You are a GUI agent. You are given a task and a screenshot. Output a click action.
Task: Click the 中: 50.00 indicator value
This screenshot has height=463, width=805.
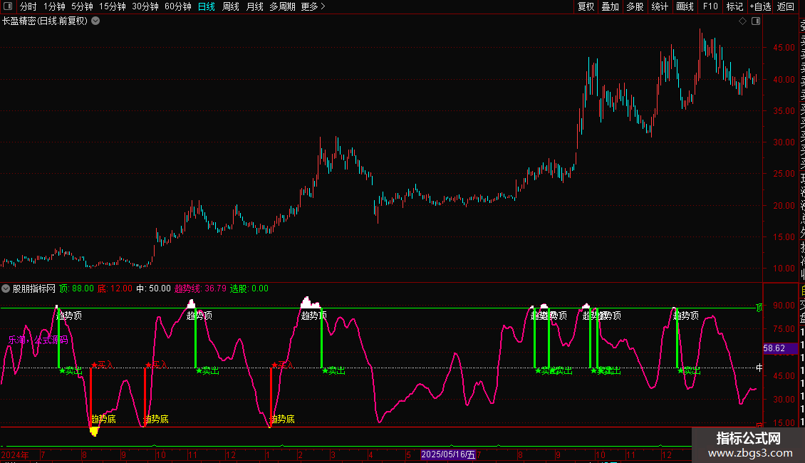(153, 288)
